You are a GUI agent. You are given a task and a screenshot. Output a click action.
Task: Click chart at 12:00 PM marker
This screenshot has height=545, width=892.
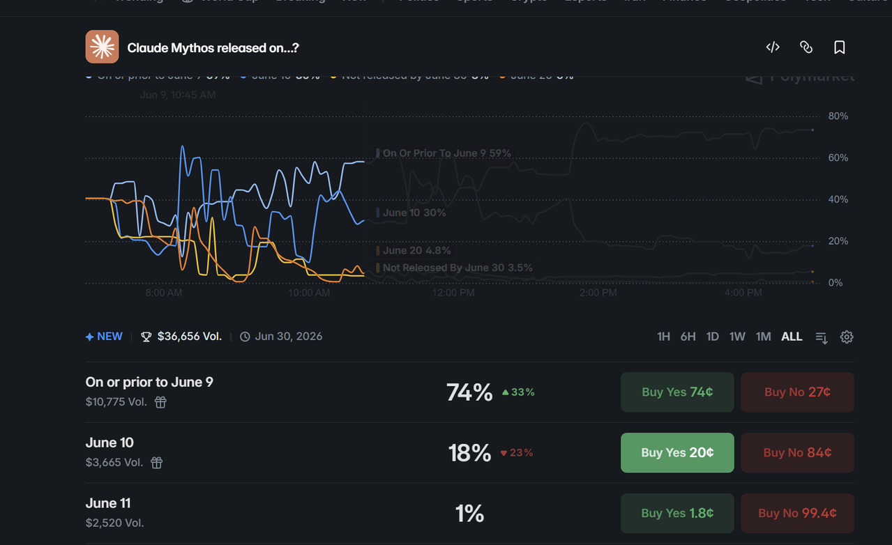(x=453, y=293)
